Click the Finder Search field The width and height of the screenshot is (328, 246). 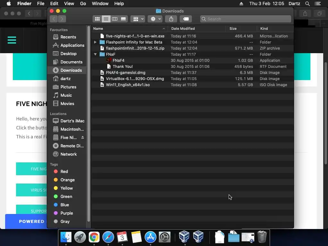click(x=246, y=19)
